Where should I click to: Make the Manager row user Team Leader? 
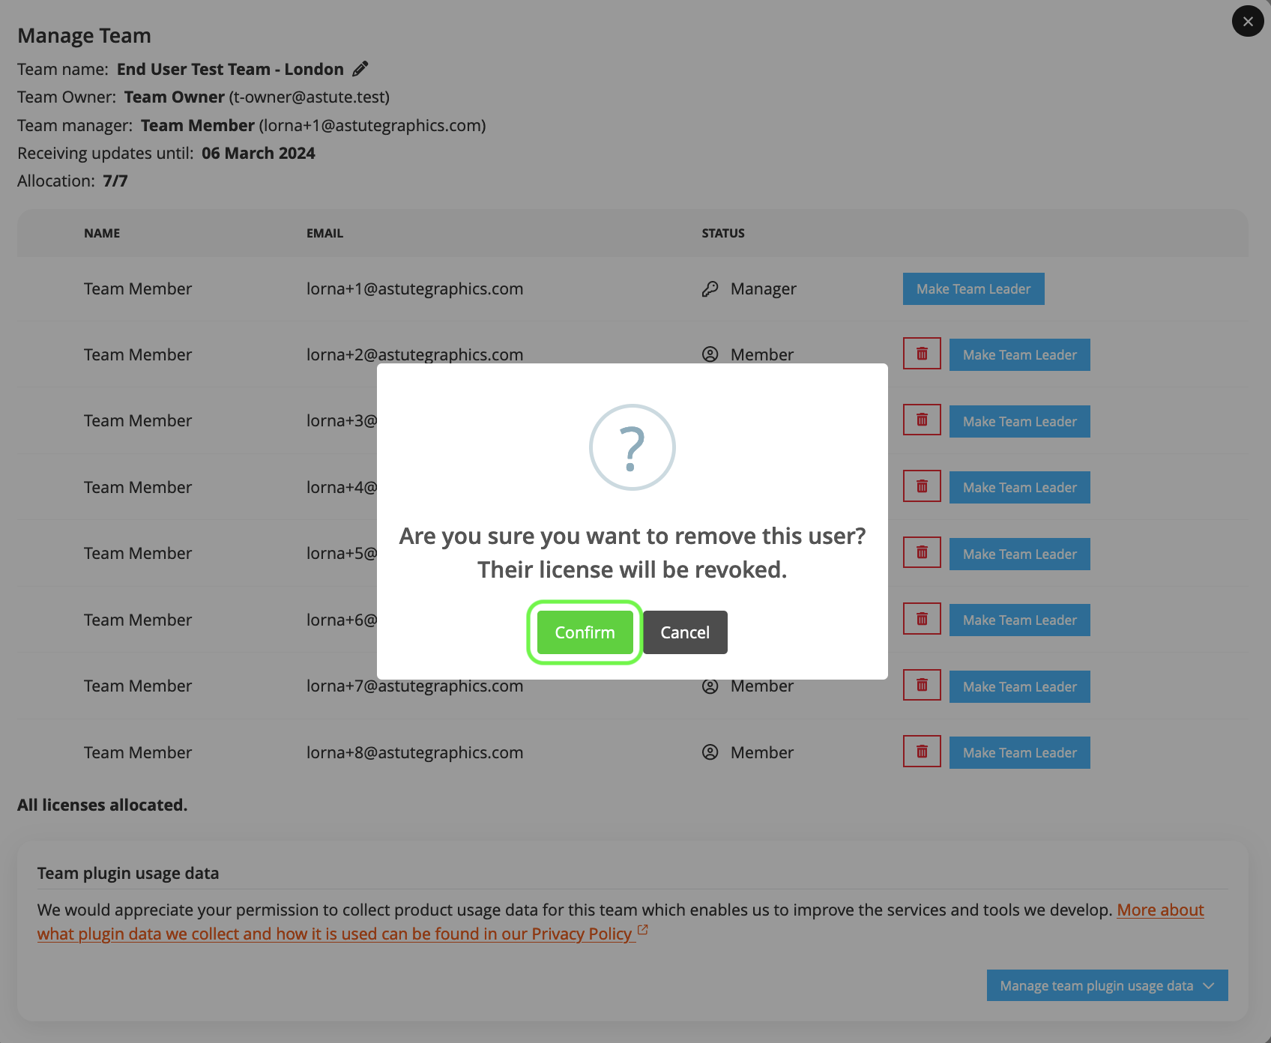pyautogui.click(x=973, y=289)
